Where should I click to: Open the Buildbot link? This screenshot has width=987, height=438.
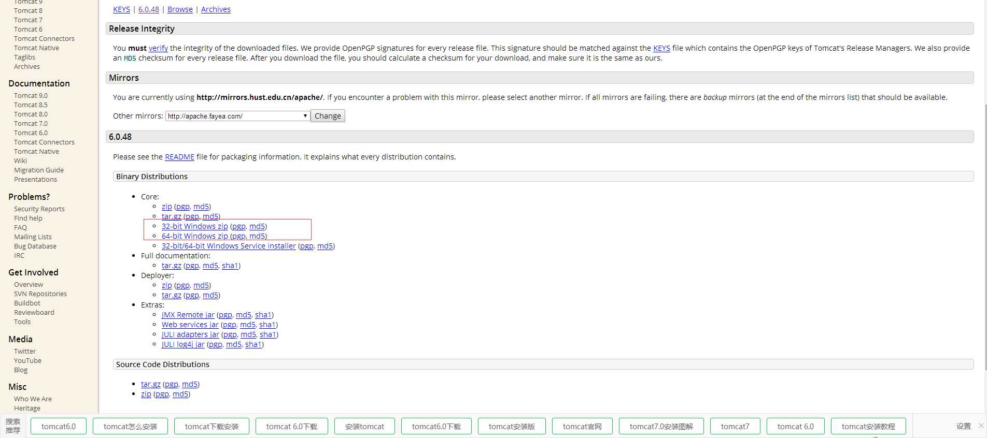pos(27,303)
